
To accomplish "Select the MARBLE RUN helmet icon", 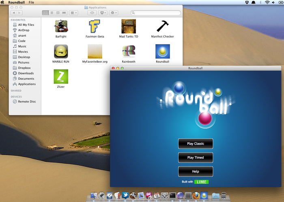I will (x=61, y=51).
